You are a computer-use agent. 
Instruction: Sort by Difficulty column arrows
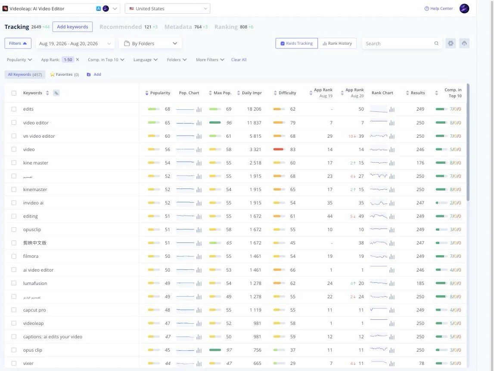pos(275,93)
